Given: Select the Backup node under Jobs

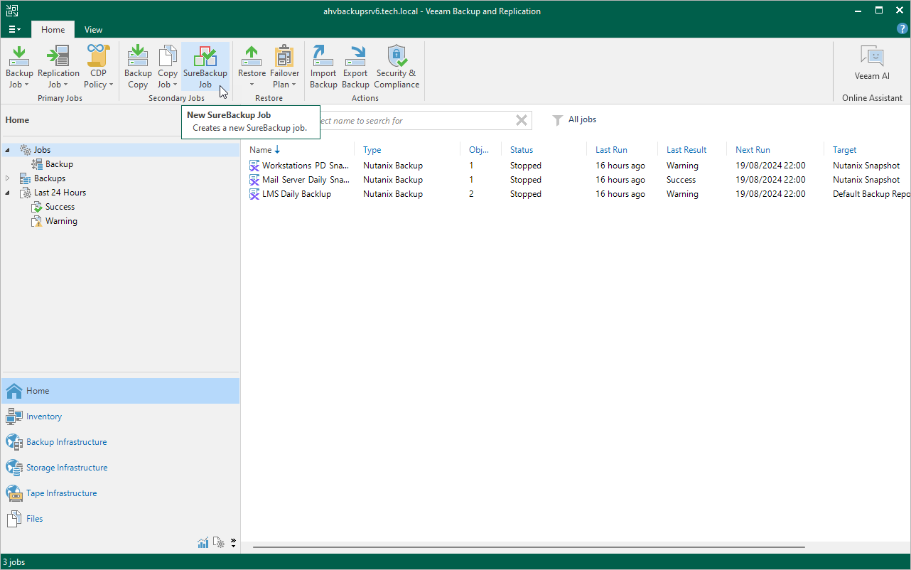Looking at the screenshot, I should pos(59,164).
